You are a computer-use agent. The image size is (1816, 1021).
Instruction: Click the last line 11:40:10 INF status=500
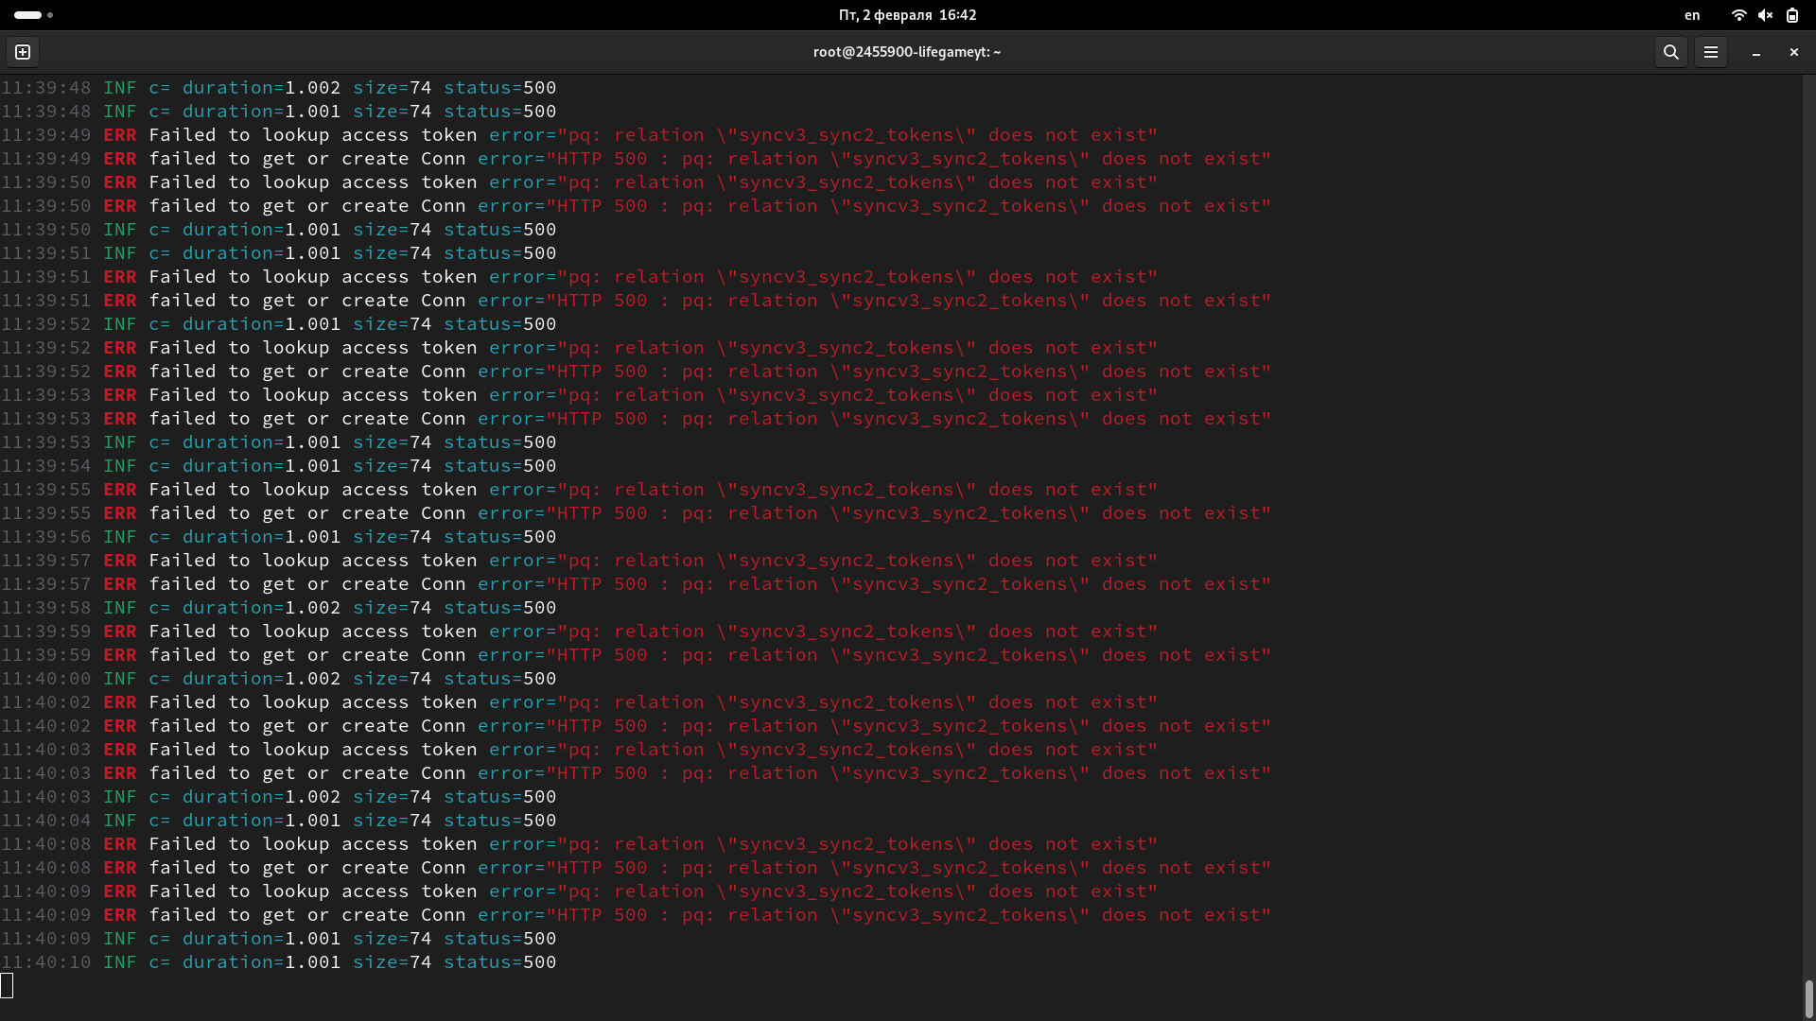coord(279,962)
